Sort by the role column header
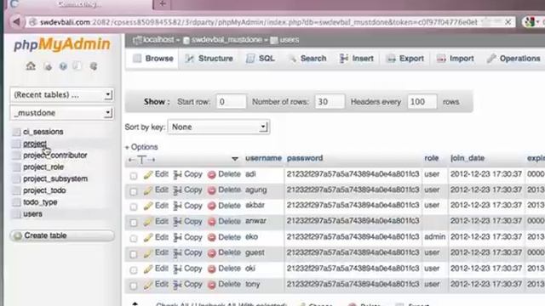 point(432,158)
